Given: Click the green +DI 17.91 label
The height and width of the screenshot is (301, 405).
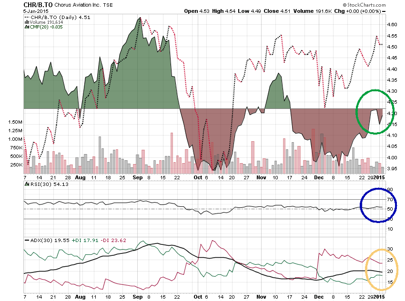Looking at the screenshot, I should [x=85, y=241].
